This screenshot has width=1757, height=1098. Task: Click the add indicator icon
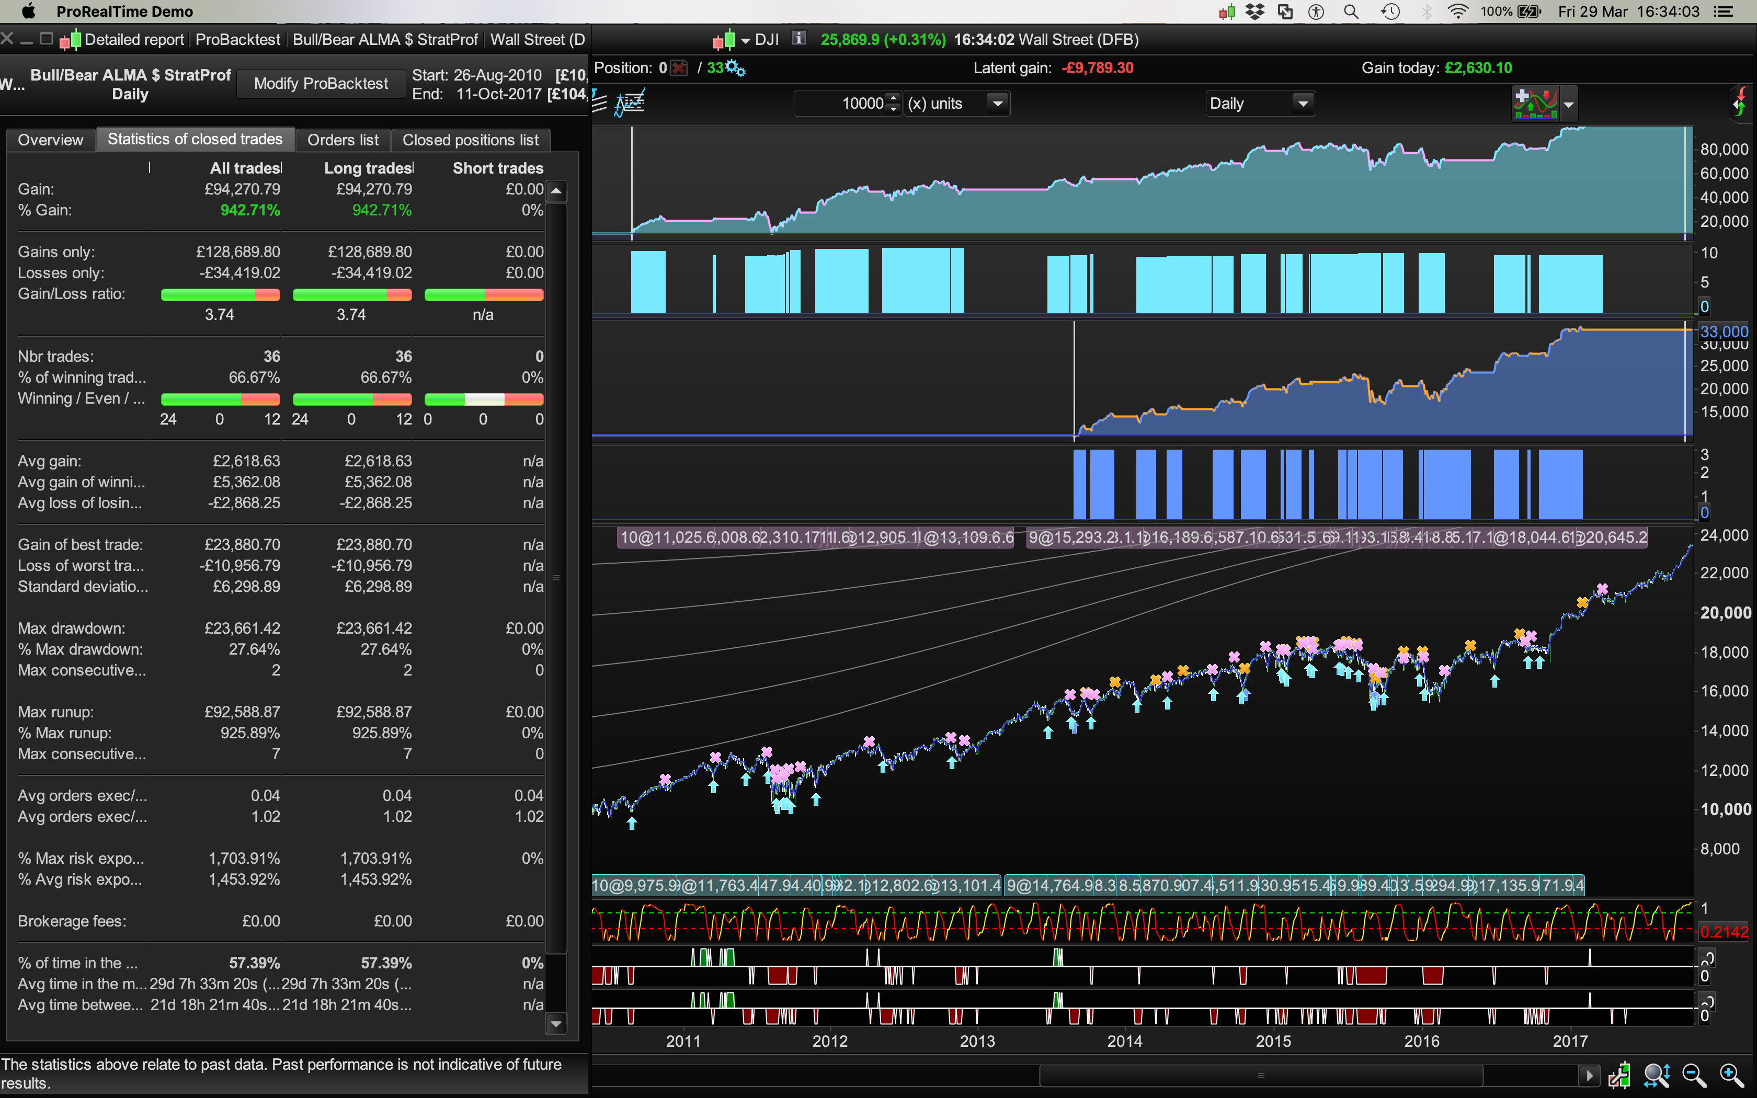(x=1535, y=103)
